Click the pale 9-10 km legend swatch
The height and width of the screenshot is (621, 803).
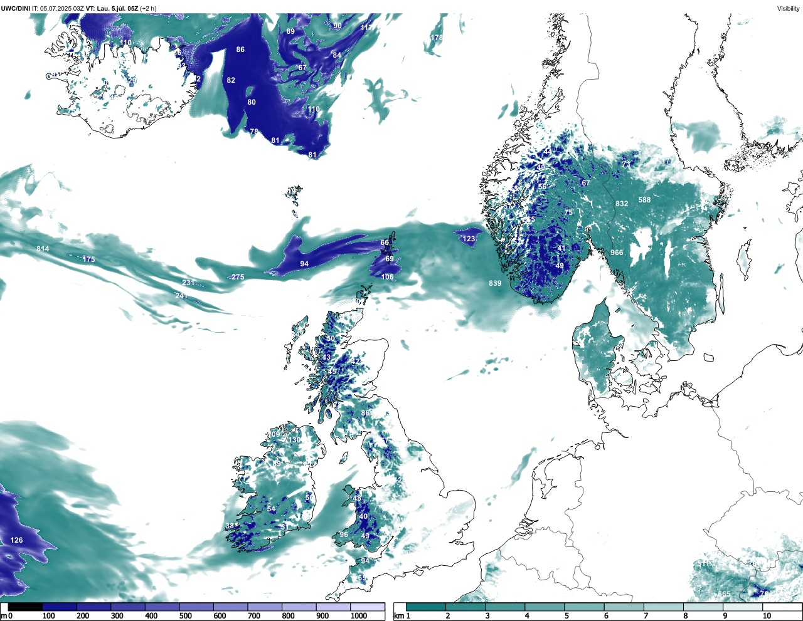[743, 607]
